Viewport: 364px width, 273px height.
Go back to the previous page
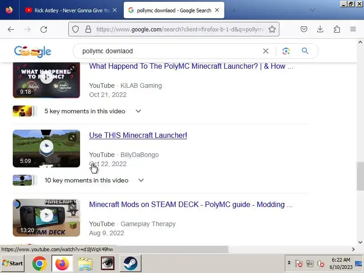[10, 29]
